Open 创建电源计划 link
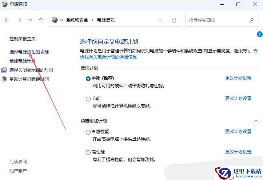The width and height of the screenshot is (263, 180). pyautogui.click(x=23, y=61)
